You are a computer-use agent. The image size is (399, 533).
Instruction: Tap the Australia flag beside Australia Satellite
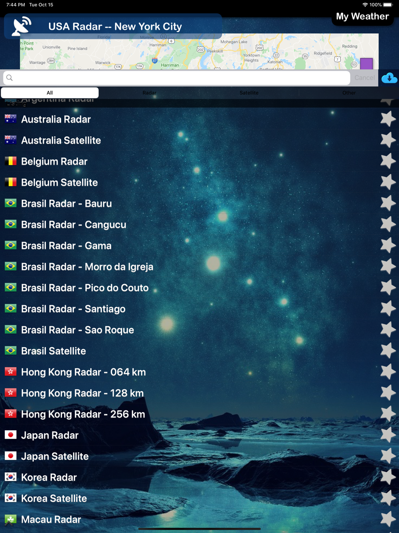pyautogui.click(x=10, y=140)
